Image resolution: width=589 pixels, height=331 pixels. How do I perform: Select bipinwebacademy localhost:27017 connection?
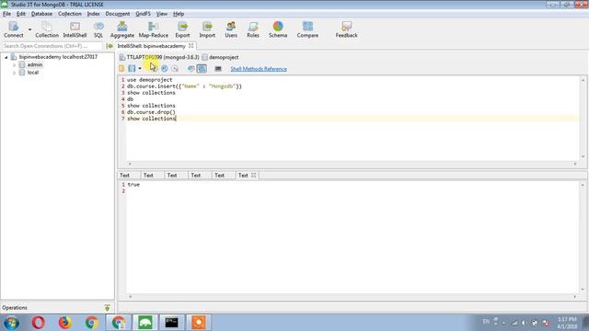[58, 57]
